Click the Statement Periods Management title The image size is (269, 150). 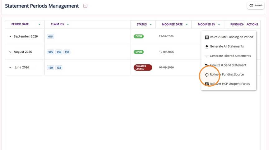(42, 6)
